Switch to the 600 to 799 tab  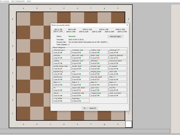coord(58,29)
